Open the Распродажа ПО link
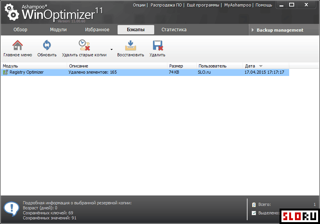 click(x=166, y=5)
